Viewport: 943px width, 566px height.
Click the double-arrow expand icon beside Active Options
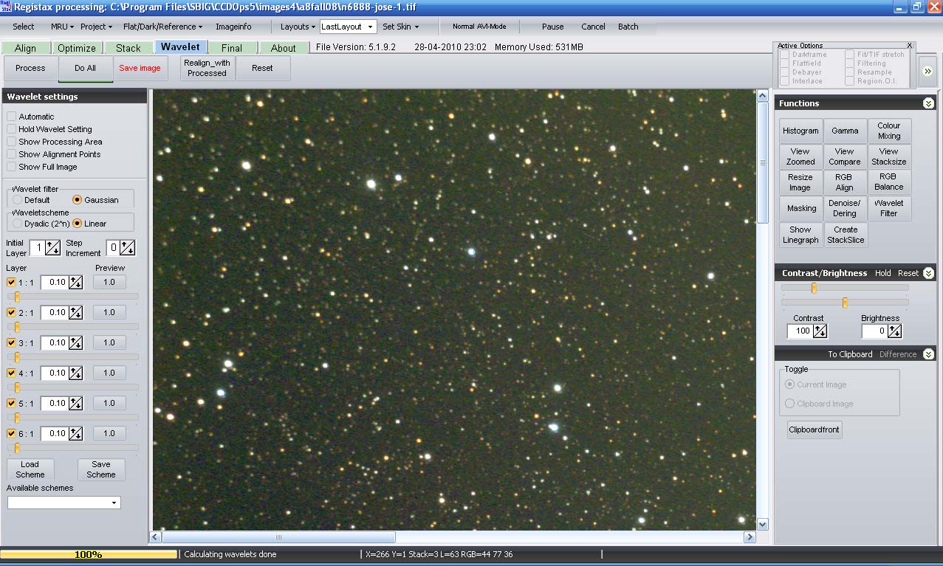pyautogui.click(x=927, y=71)
